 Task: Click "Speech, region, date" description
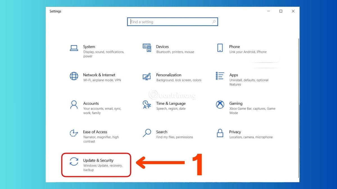(171, 109)
